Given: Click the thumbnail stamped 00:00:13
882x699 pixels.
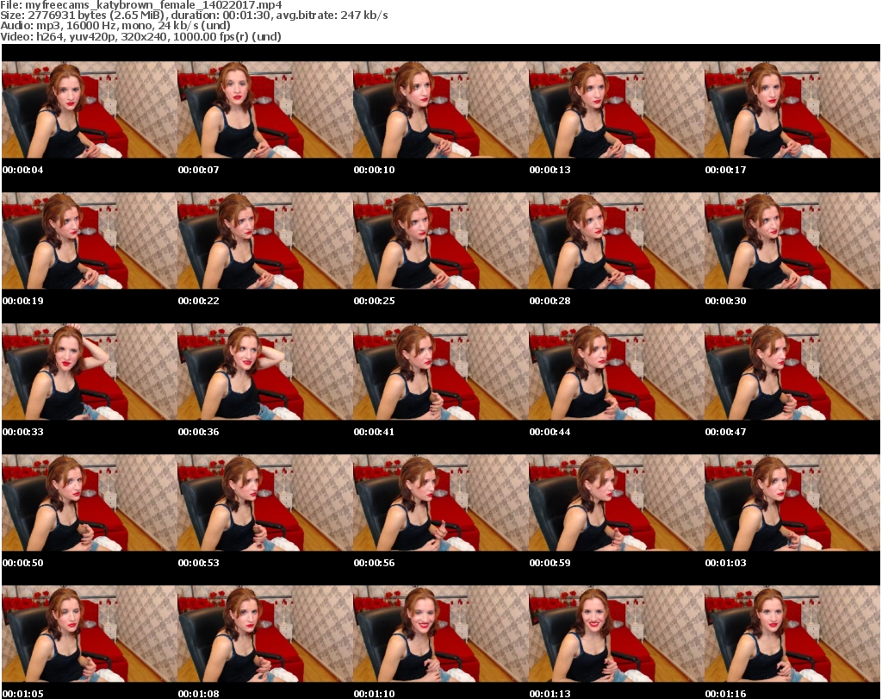Looking at the screenshot, I should pos(616,109).
